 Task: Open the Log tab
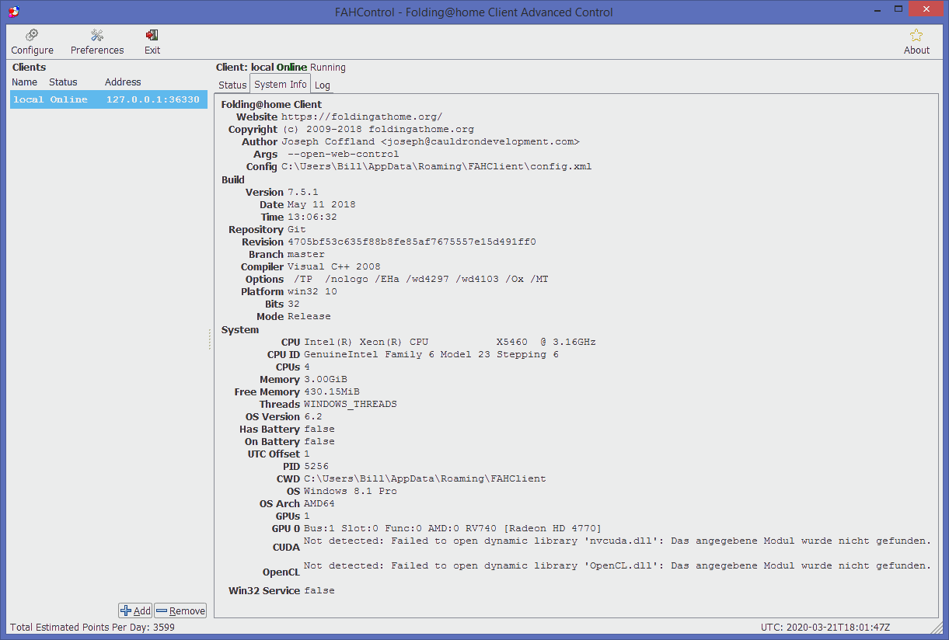[x=323, y=85]
